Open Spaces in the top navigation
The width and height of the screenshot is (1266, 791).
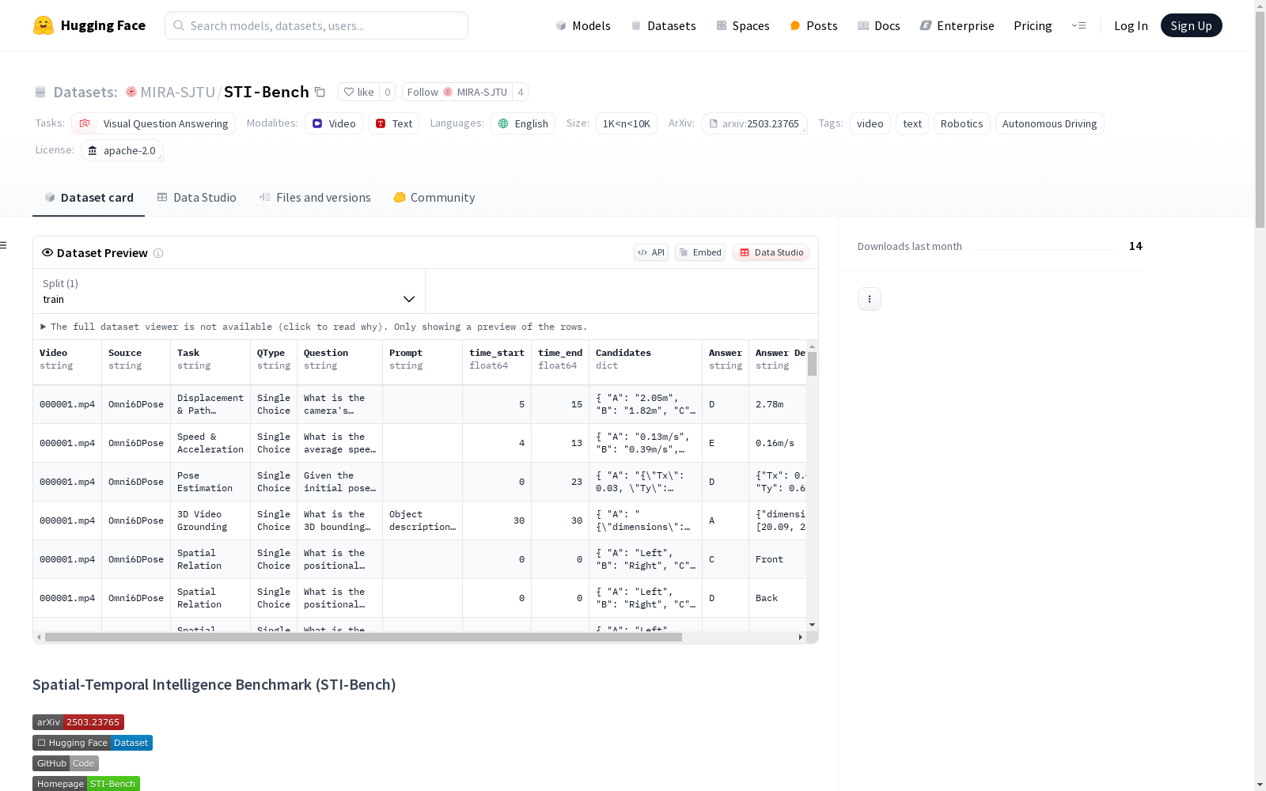tap(743, 25)
